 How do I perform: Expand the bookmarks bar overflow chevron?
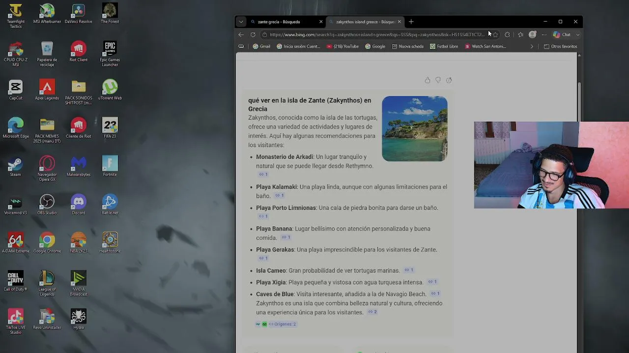pos(532,47)
